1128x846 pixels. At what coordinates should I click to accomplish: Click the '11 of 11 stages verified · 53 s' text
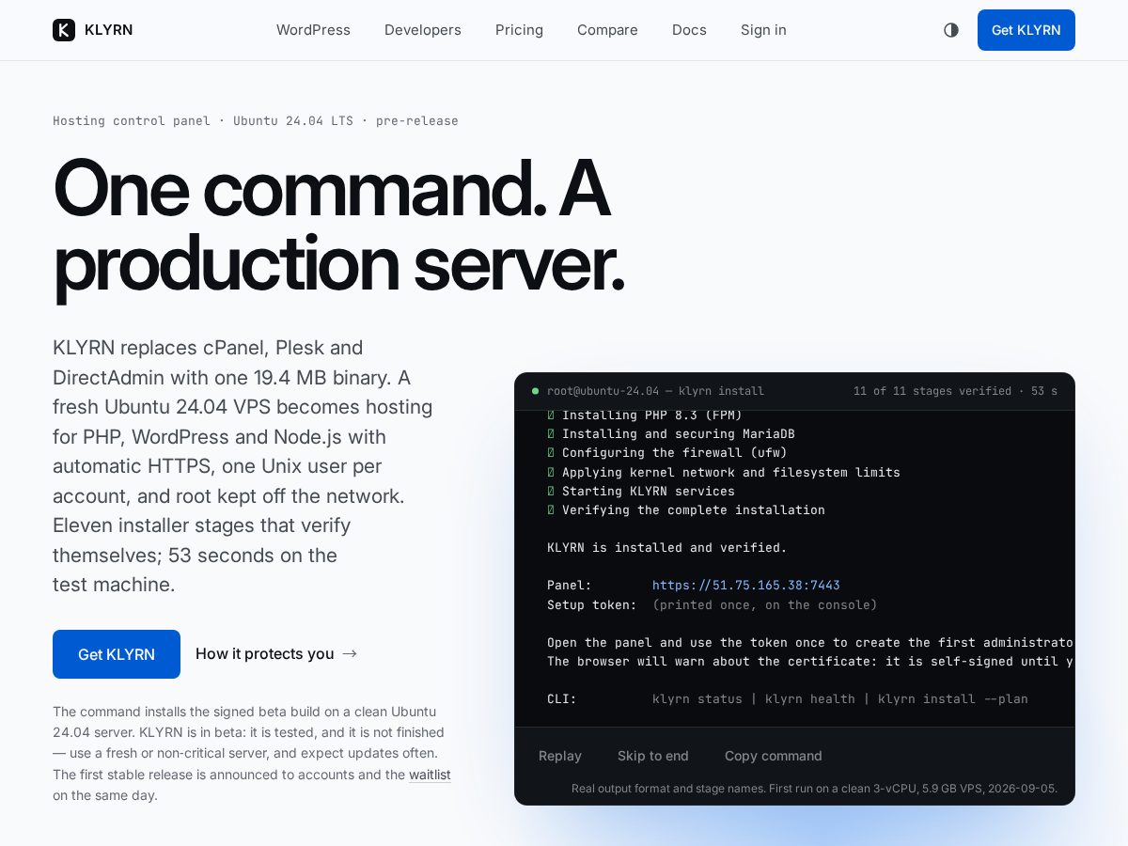(x=955, y=391)
